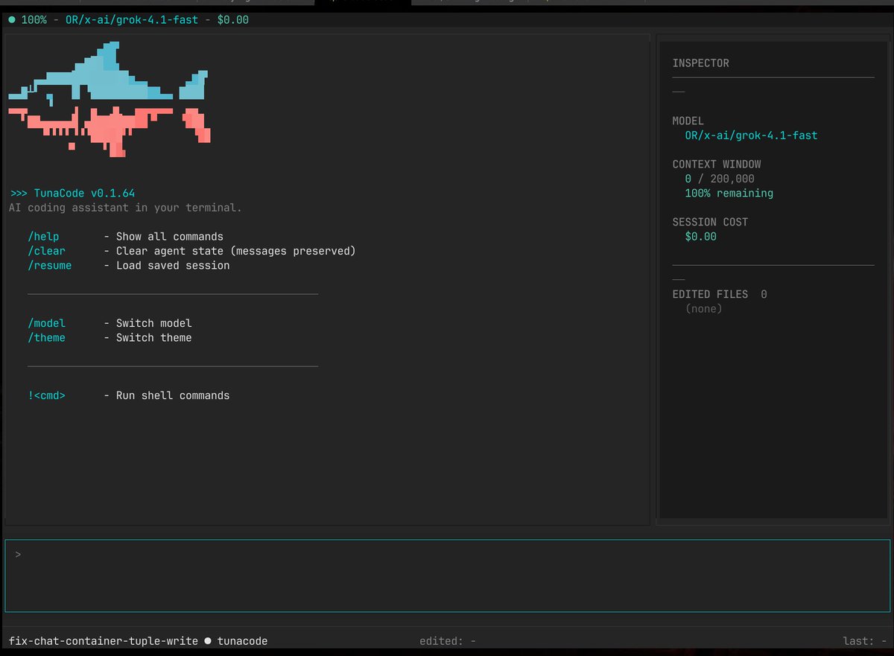The width and height of the screenshot is (894, 656).
Task: Click the CONTEXT WINDOW label
Action: 717,164
